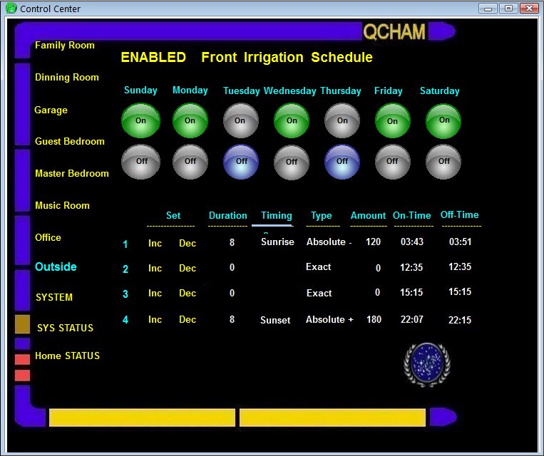This screenshot has height=456, width=544.
Task: Select the highlighted Outside entry
Action: (56, 266)
